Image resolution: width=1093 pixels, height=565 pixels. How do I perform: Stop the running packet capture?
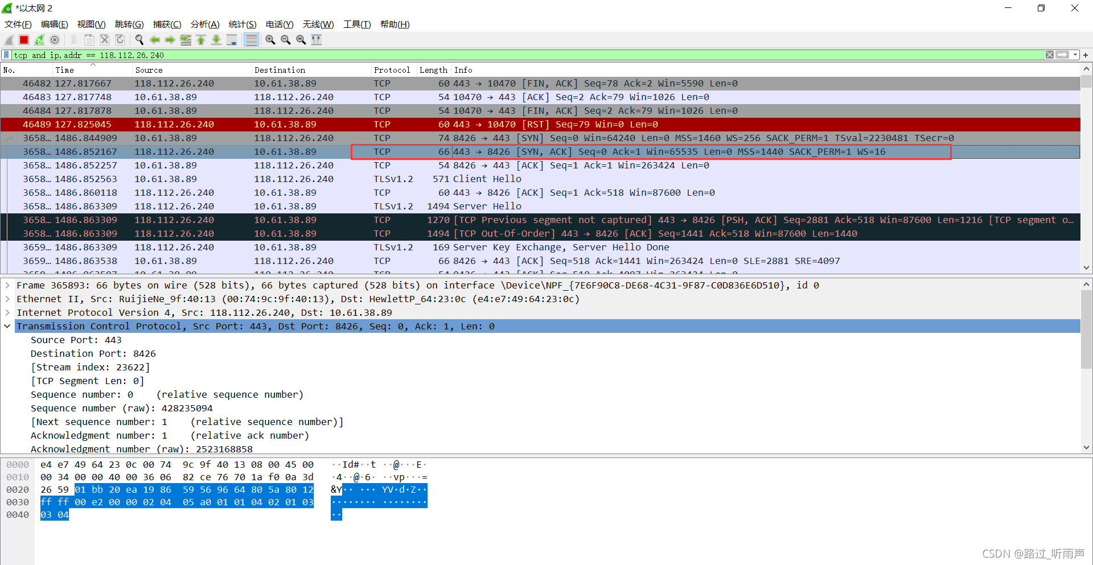tap(24, 40)
